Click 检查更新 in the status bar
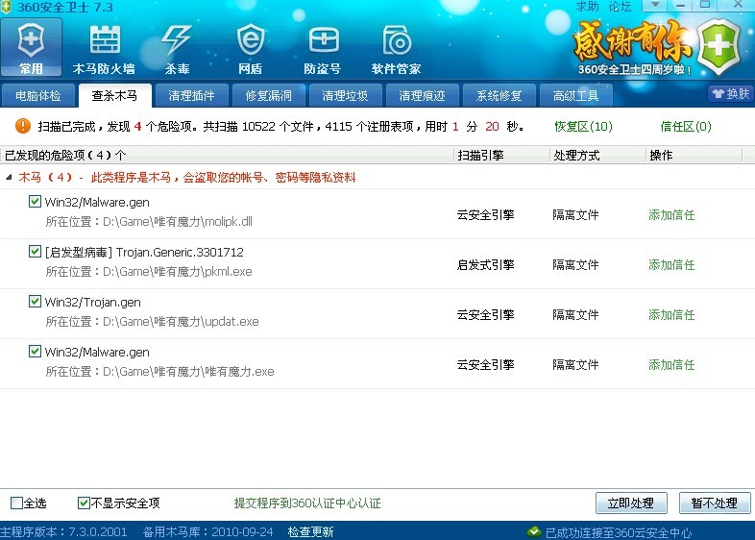This screenshot has width=755, height=540. pos(310,532)
